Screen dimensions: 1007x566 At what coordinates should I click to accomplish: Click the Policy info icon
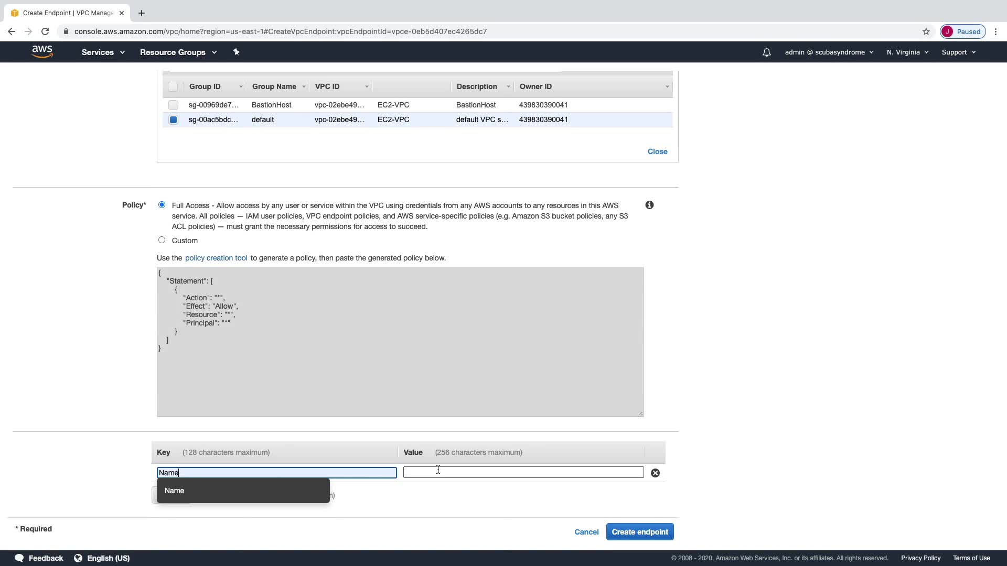[x=649, y=205]
